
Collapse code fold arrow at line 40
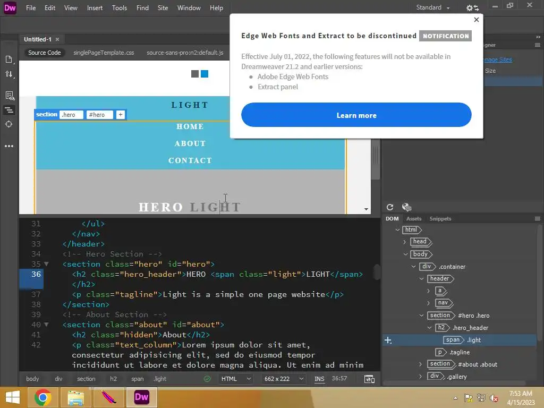[47, 325]
